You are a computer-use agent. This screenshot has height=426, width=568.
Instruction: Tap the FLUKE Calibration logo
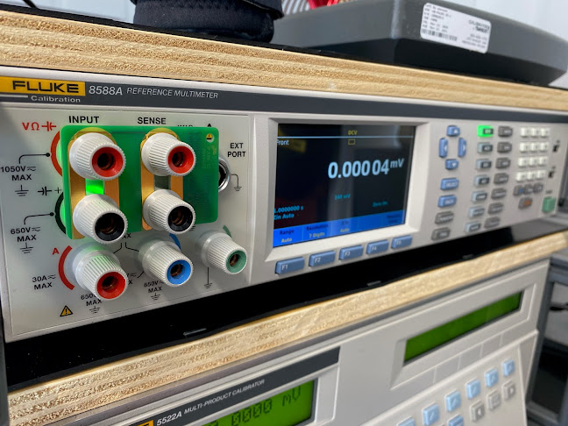click(42, 90)
